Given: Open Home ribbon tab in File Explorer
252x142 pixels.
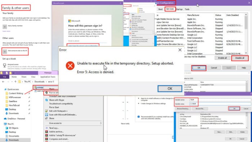Looking at the screenshot, I should (14, 77).
